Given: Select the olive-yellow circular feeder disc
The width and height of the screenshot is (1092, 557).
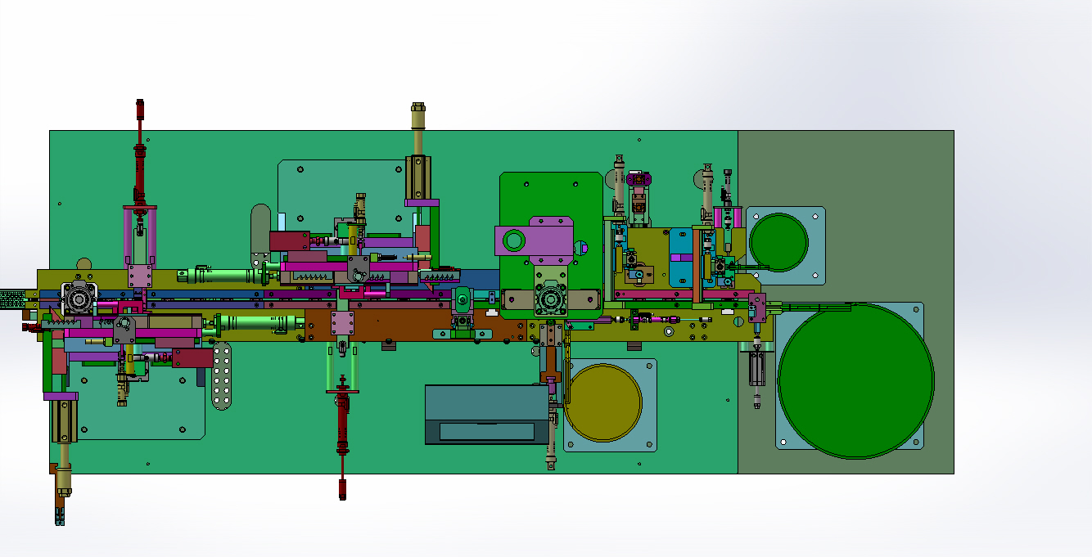Looking at the screenshot, I should pos(602,404).
